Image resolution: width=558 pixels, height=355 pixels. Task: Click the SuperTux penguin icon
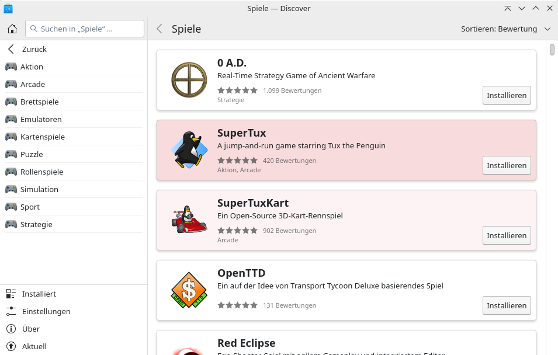(x=189, y=150)
